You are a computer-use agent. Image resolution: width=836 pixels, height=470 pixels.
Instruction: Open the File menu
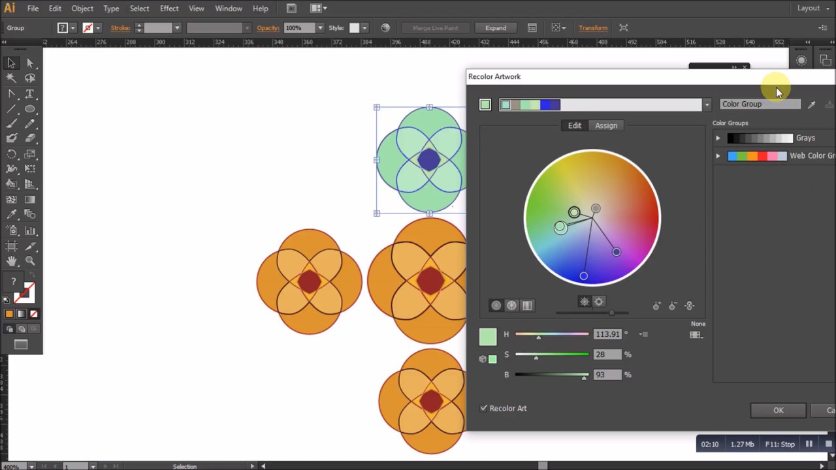click(x=33, y=8)
